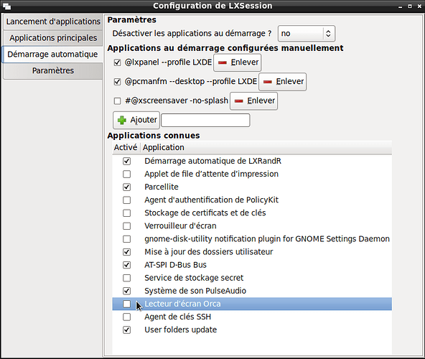
Task: Open the Lancement d'applications tab
Action: [x=53, y=22]
